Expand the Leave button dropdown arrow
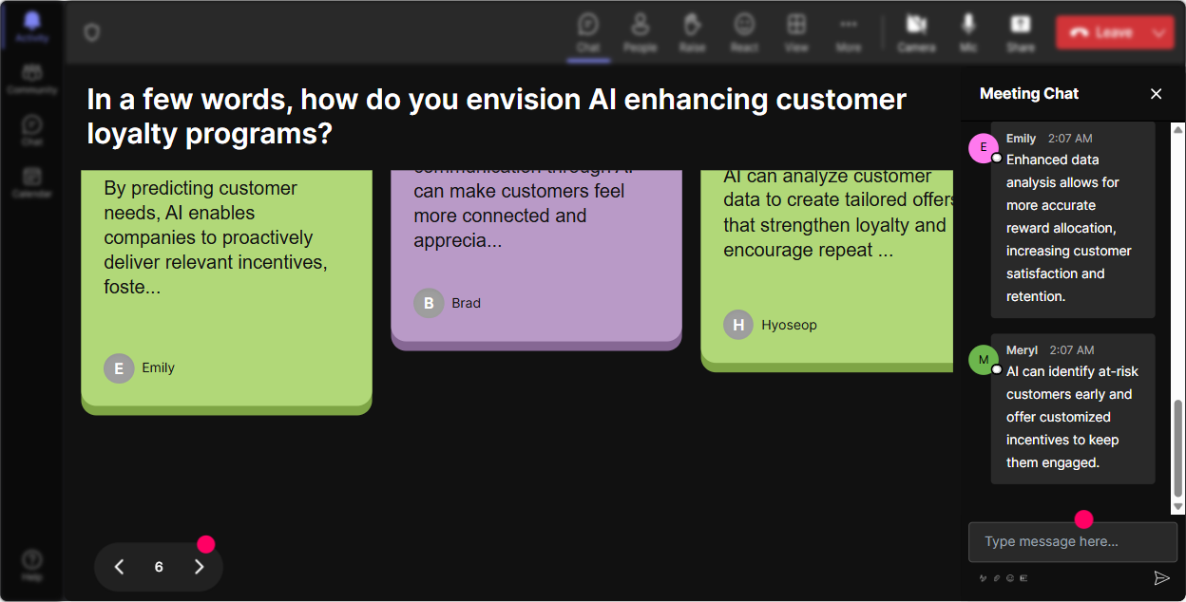 coord(1159,32)
